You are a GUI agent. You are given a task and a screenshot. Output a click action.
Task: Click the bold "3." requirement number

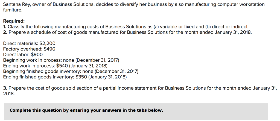[5, 88]
